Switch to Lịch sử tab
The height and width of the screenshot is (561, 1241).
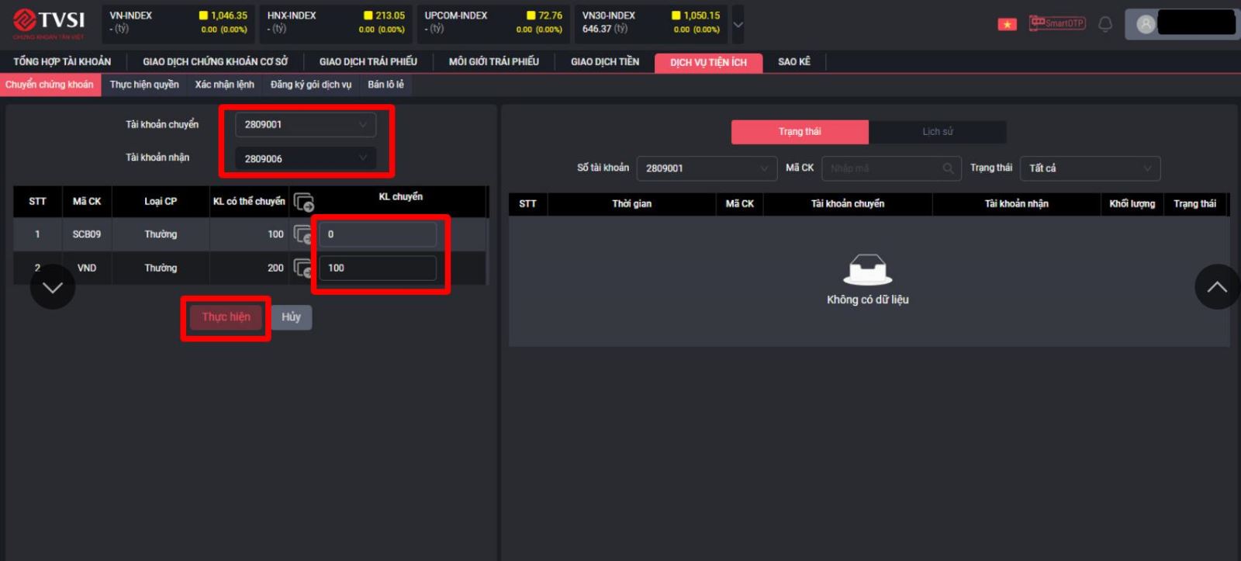tap(937, 132)
